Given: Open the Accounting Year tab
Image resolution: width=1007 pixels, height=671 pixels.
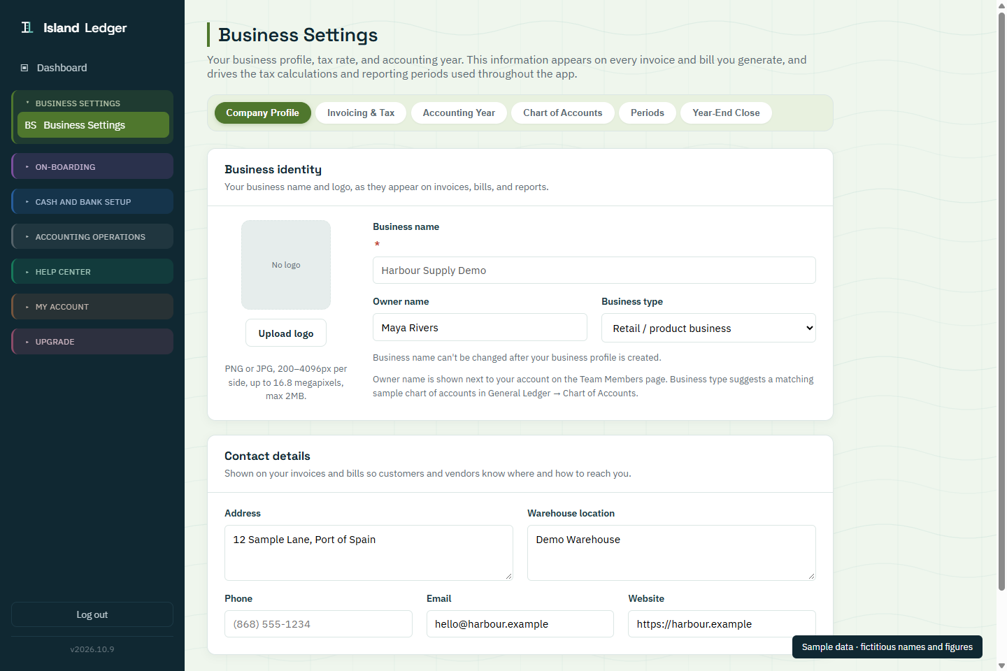Looking at the screenshot, I should 459,113.
